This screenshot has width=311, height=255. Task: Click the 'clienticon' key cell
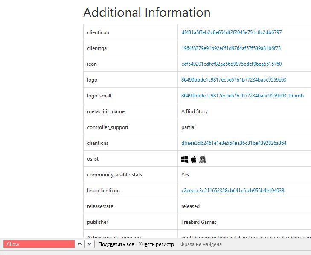[x=131, y=32]
